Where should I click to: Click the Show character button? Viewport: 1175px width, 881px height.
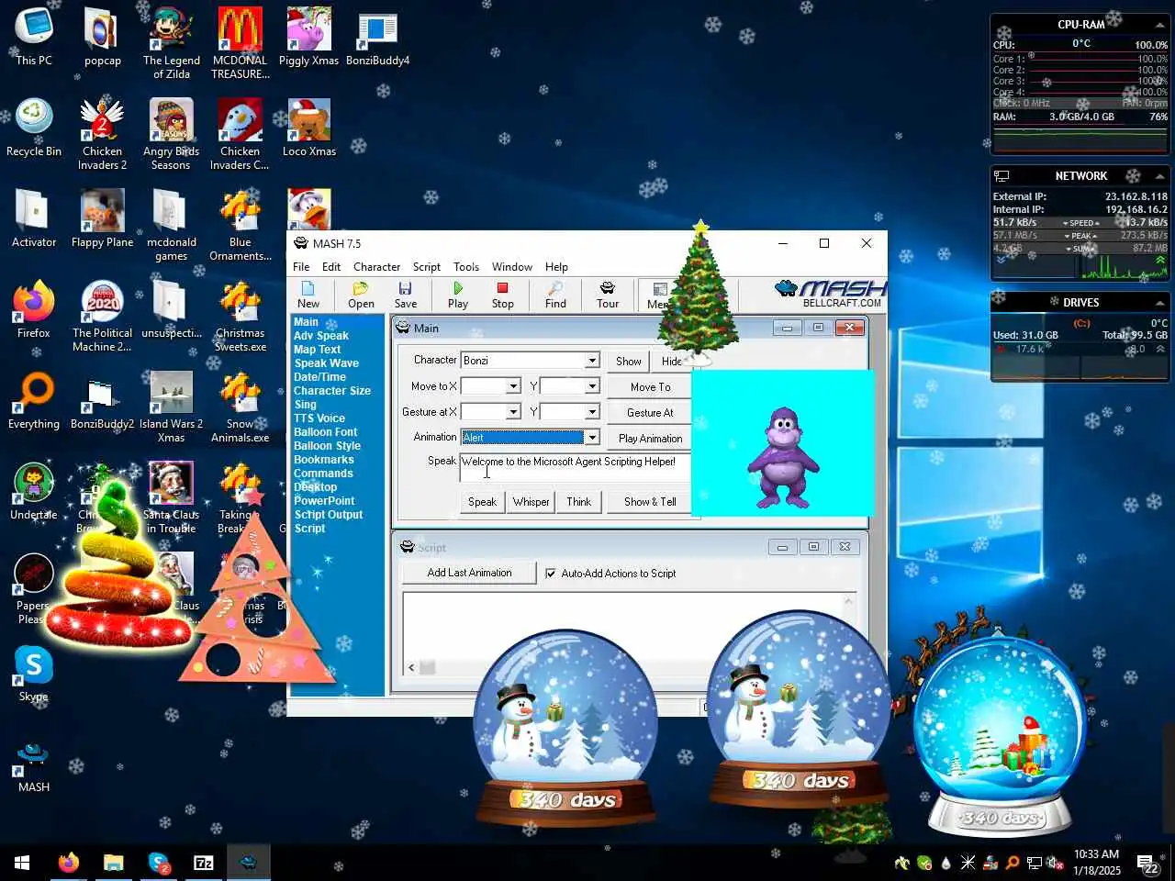[x=629, y=362]
